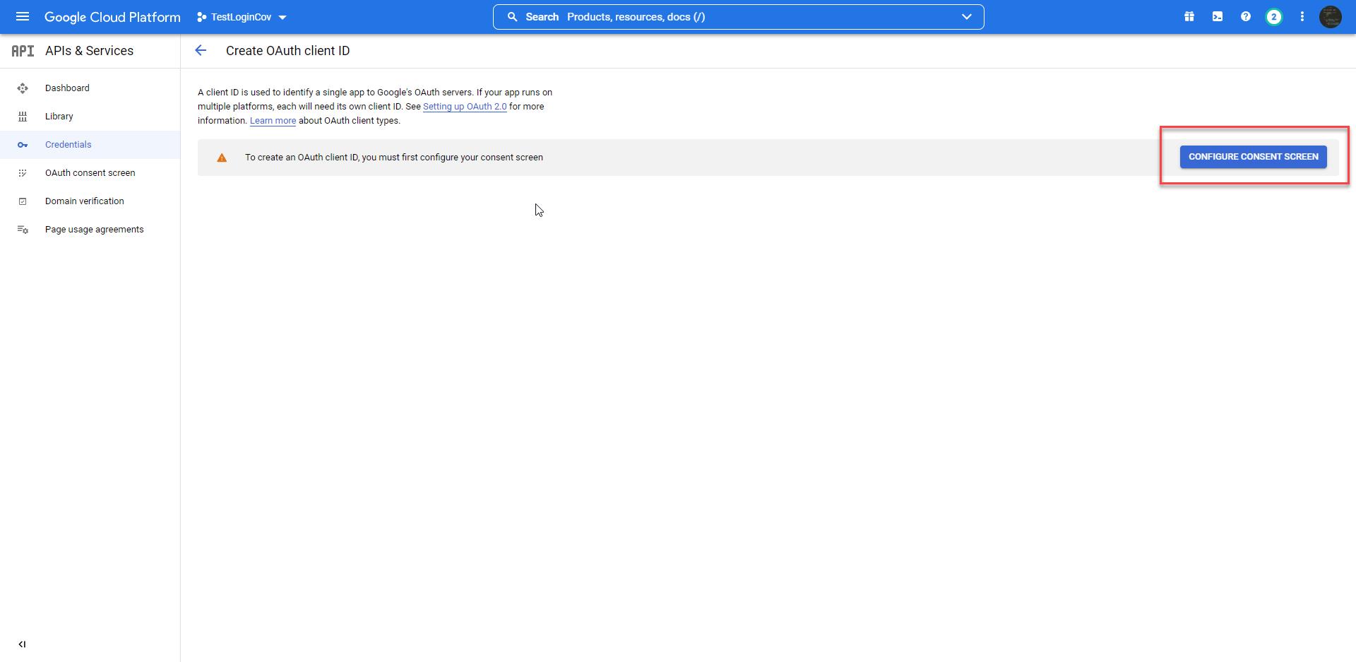1356x662 pixels.
Task: Select Credentials in sidebar
Action: click(x=90, y=145)
